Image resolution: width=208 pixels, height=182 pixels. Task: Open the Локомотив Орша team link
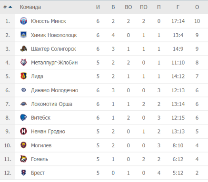(x=51, y=104)
